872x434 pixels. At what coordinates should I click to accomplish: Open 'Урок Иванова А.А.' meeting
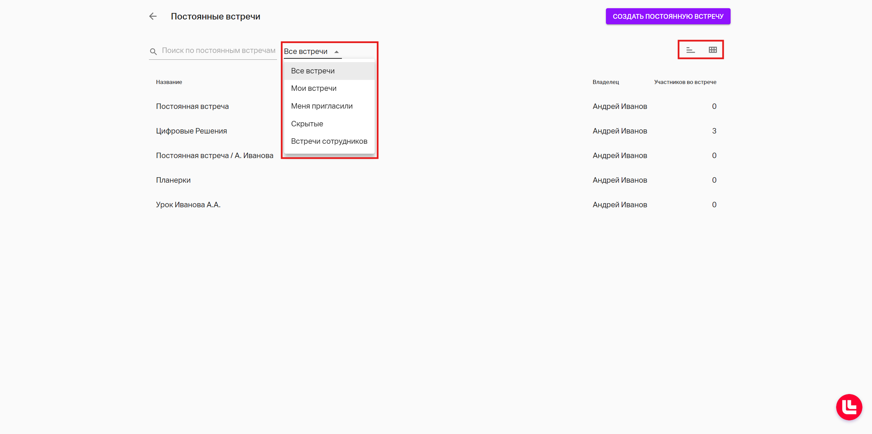[188, 205]
